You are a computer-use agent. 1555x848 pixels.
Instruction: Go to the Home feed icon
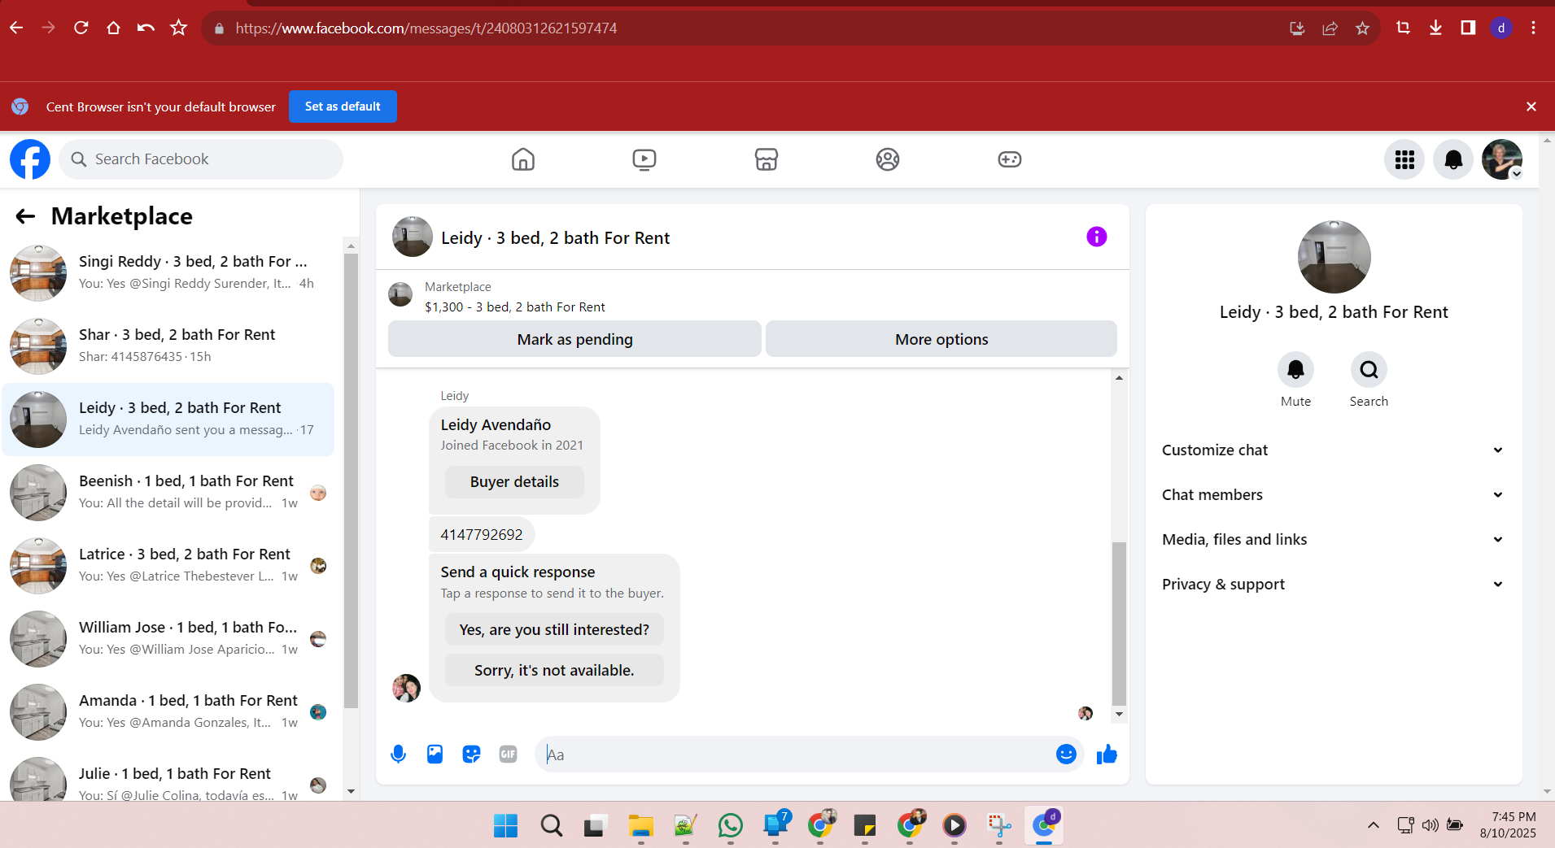tap(523, 159)
